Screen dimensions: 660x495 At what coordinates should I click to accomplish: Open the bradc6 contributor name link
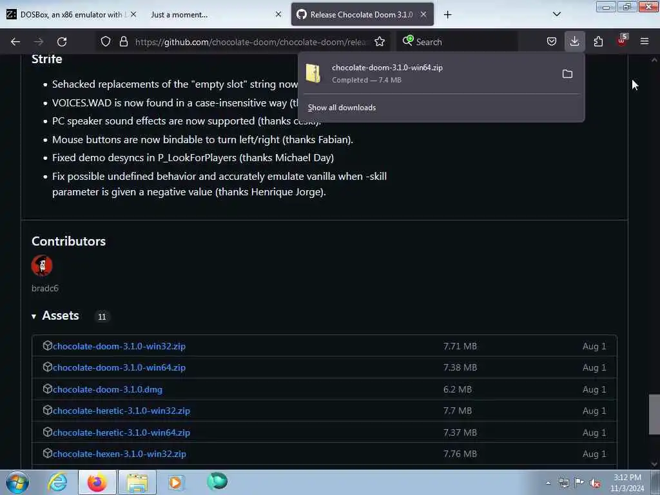45,288
